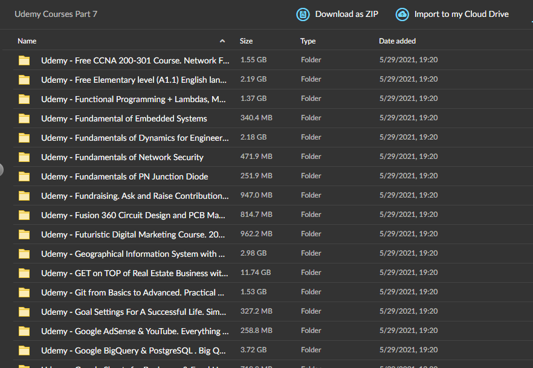Select Udemy - Fundamentals of PN Junction Diode
The height and width of the screenshot is (368, 533).
coord(124,176)
